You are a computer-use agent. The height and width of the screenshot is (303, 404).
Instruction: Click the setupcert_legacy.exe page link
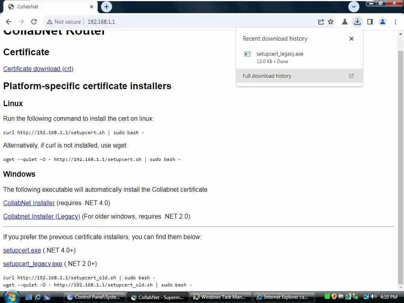[x=33, y=264]
